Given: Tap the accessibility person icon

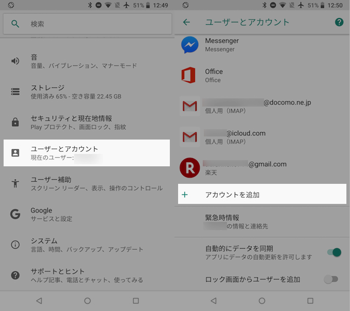Looking at the screenshot, I should [15, 183].
